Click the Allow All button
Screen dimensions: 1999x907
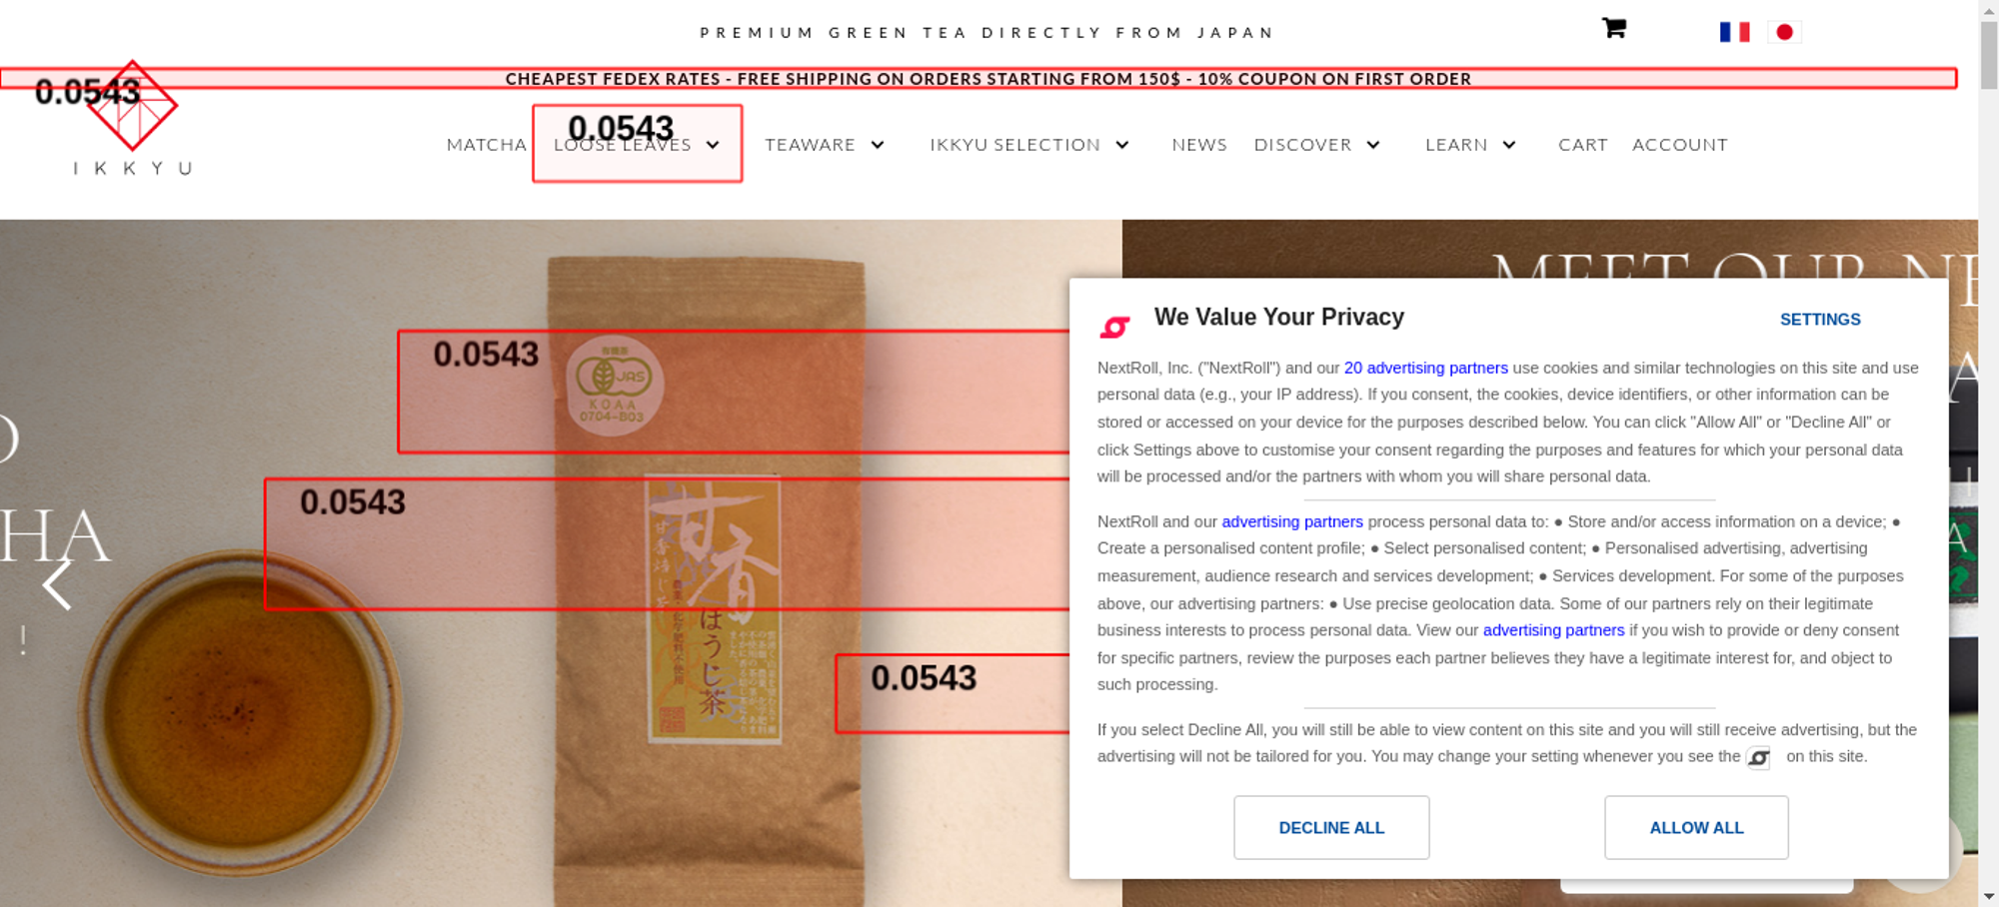1696,827
